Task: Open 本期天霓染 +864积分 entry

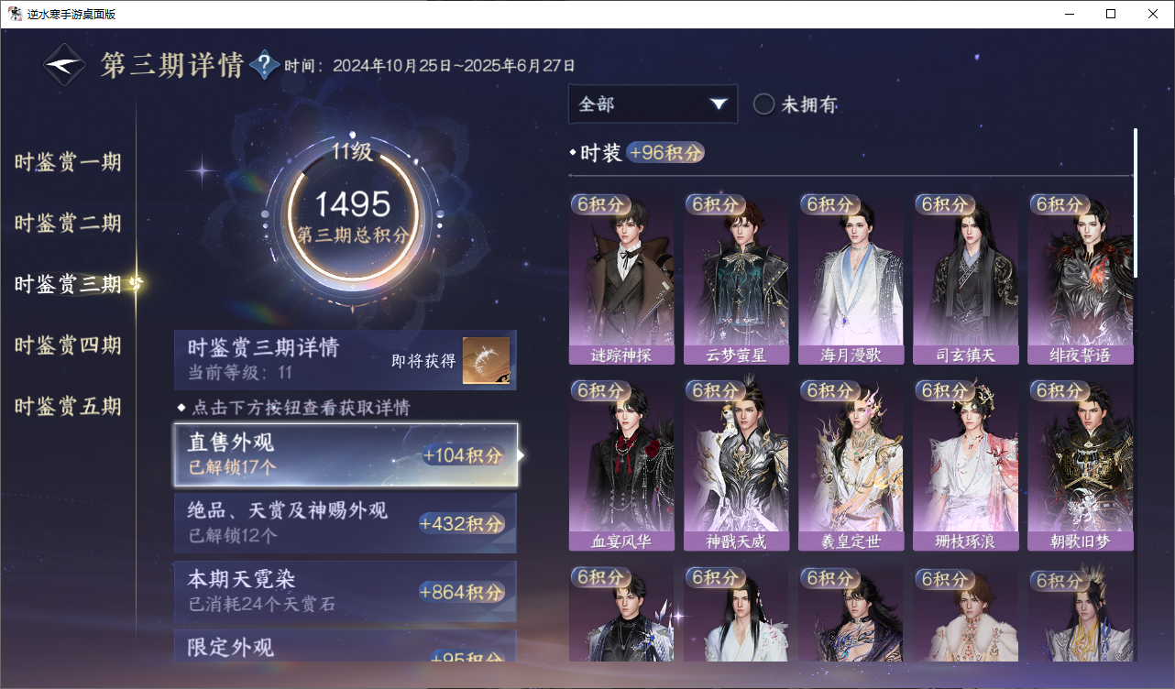Action: coord(346,592)
